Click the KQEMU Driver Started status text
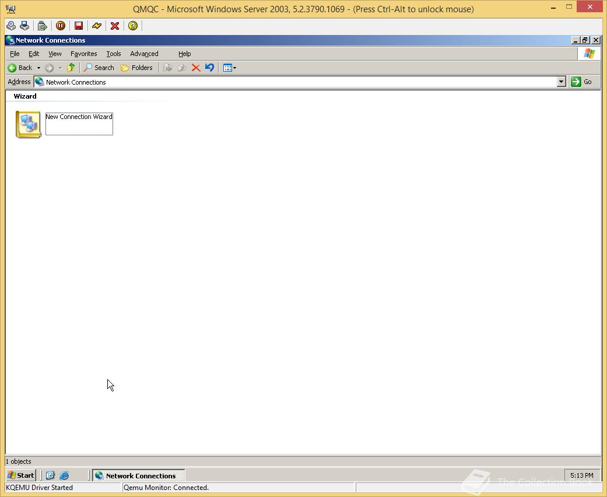This screenshot has height=497, width=607. 40,488
